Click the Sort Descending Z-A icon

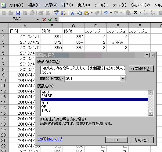(153, 13)
